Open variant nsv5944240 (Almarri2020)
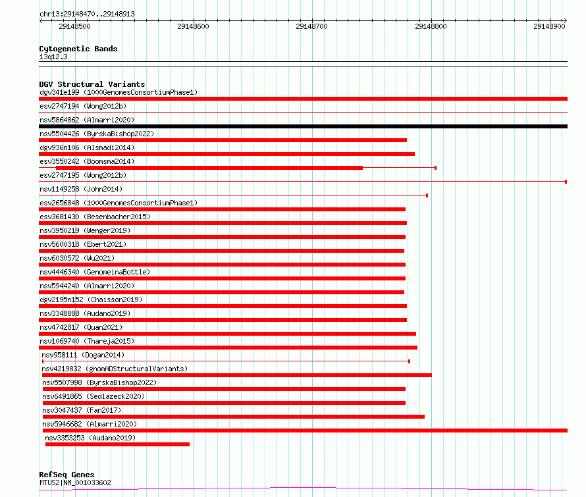 click(x=87, y=286)
